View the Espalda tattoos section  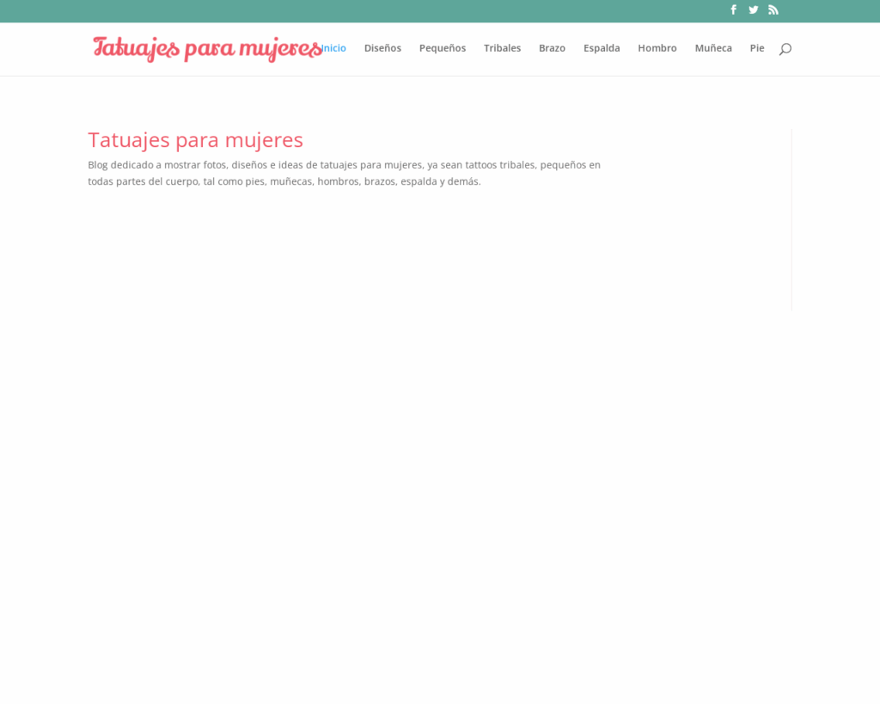[602, 48]
